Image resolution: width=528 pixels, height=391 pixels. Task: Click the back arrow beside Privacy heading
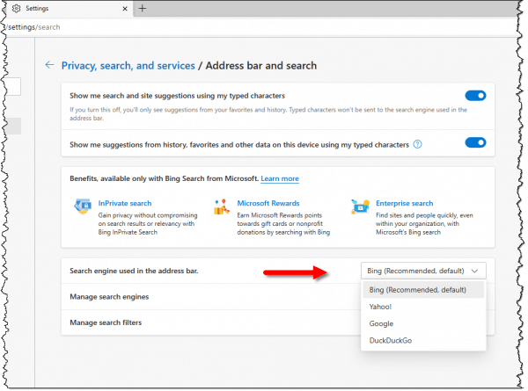49,65
